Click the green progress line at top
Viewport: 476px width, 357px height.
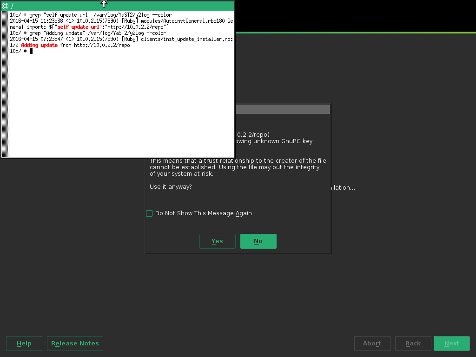353,33
